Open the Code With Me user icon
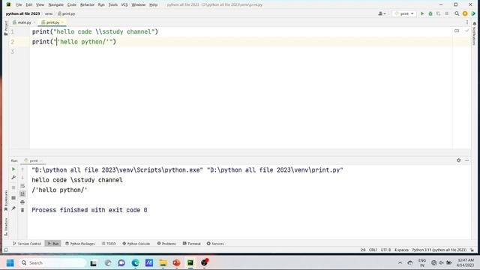Screen dimensions: 480x270 pos(382,13)
